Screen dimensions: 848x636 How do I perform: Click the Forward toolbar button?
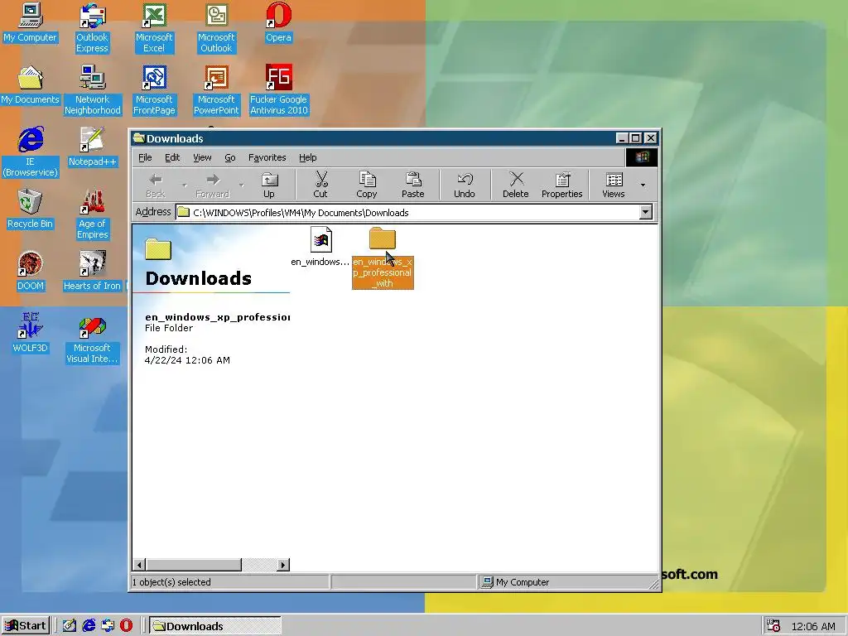pyautogui.click(x=213, y=185)
